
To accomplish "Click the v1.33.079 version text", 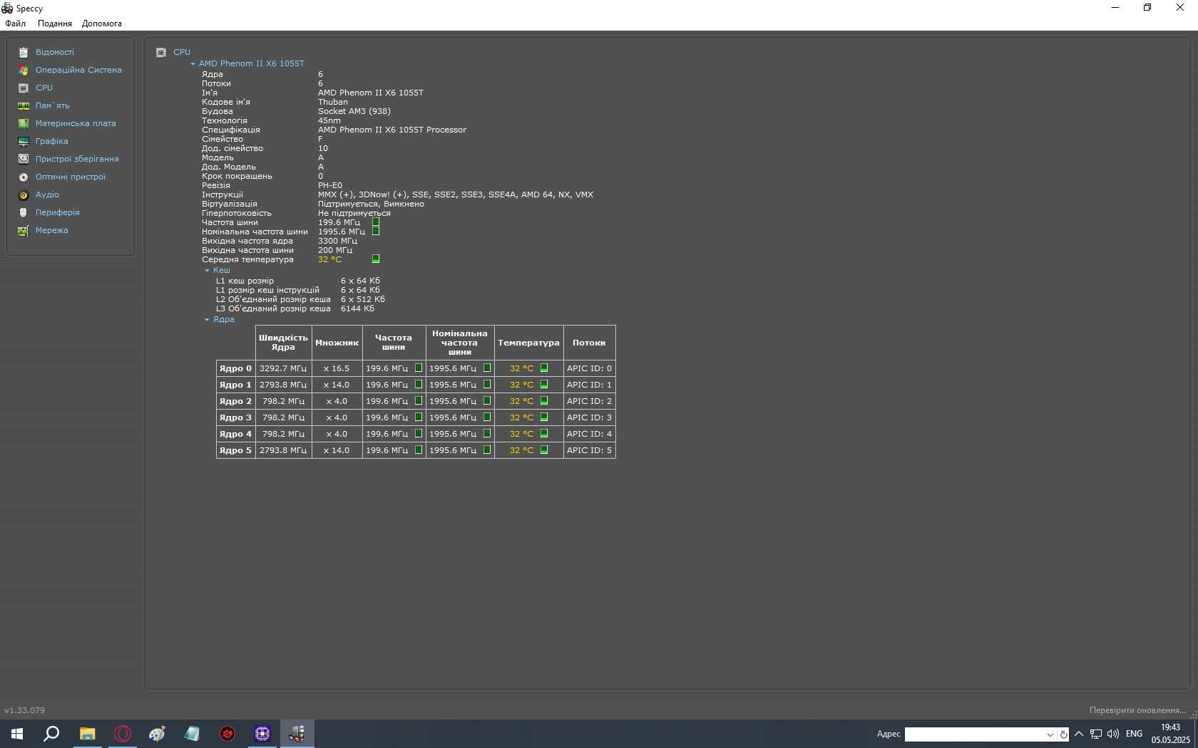I will (x=24, y=710).
